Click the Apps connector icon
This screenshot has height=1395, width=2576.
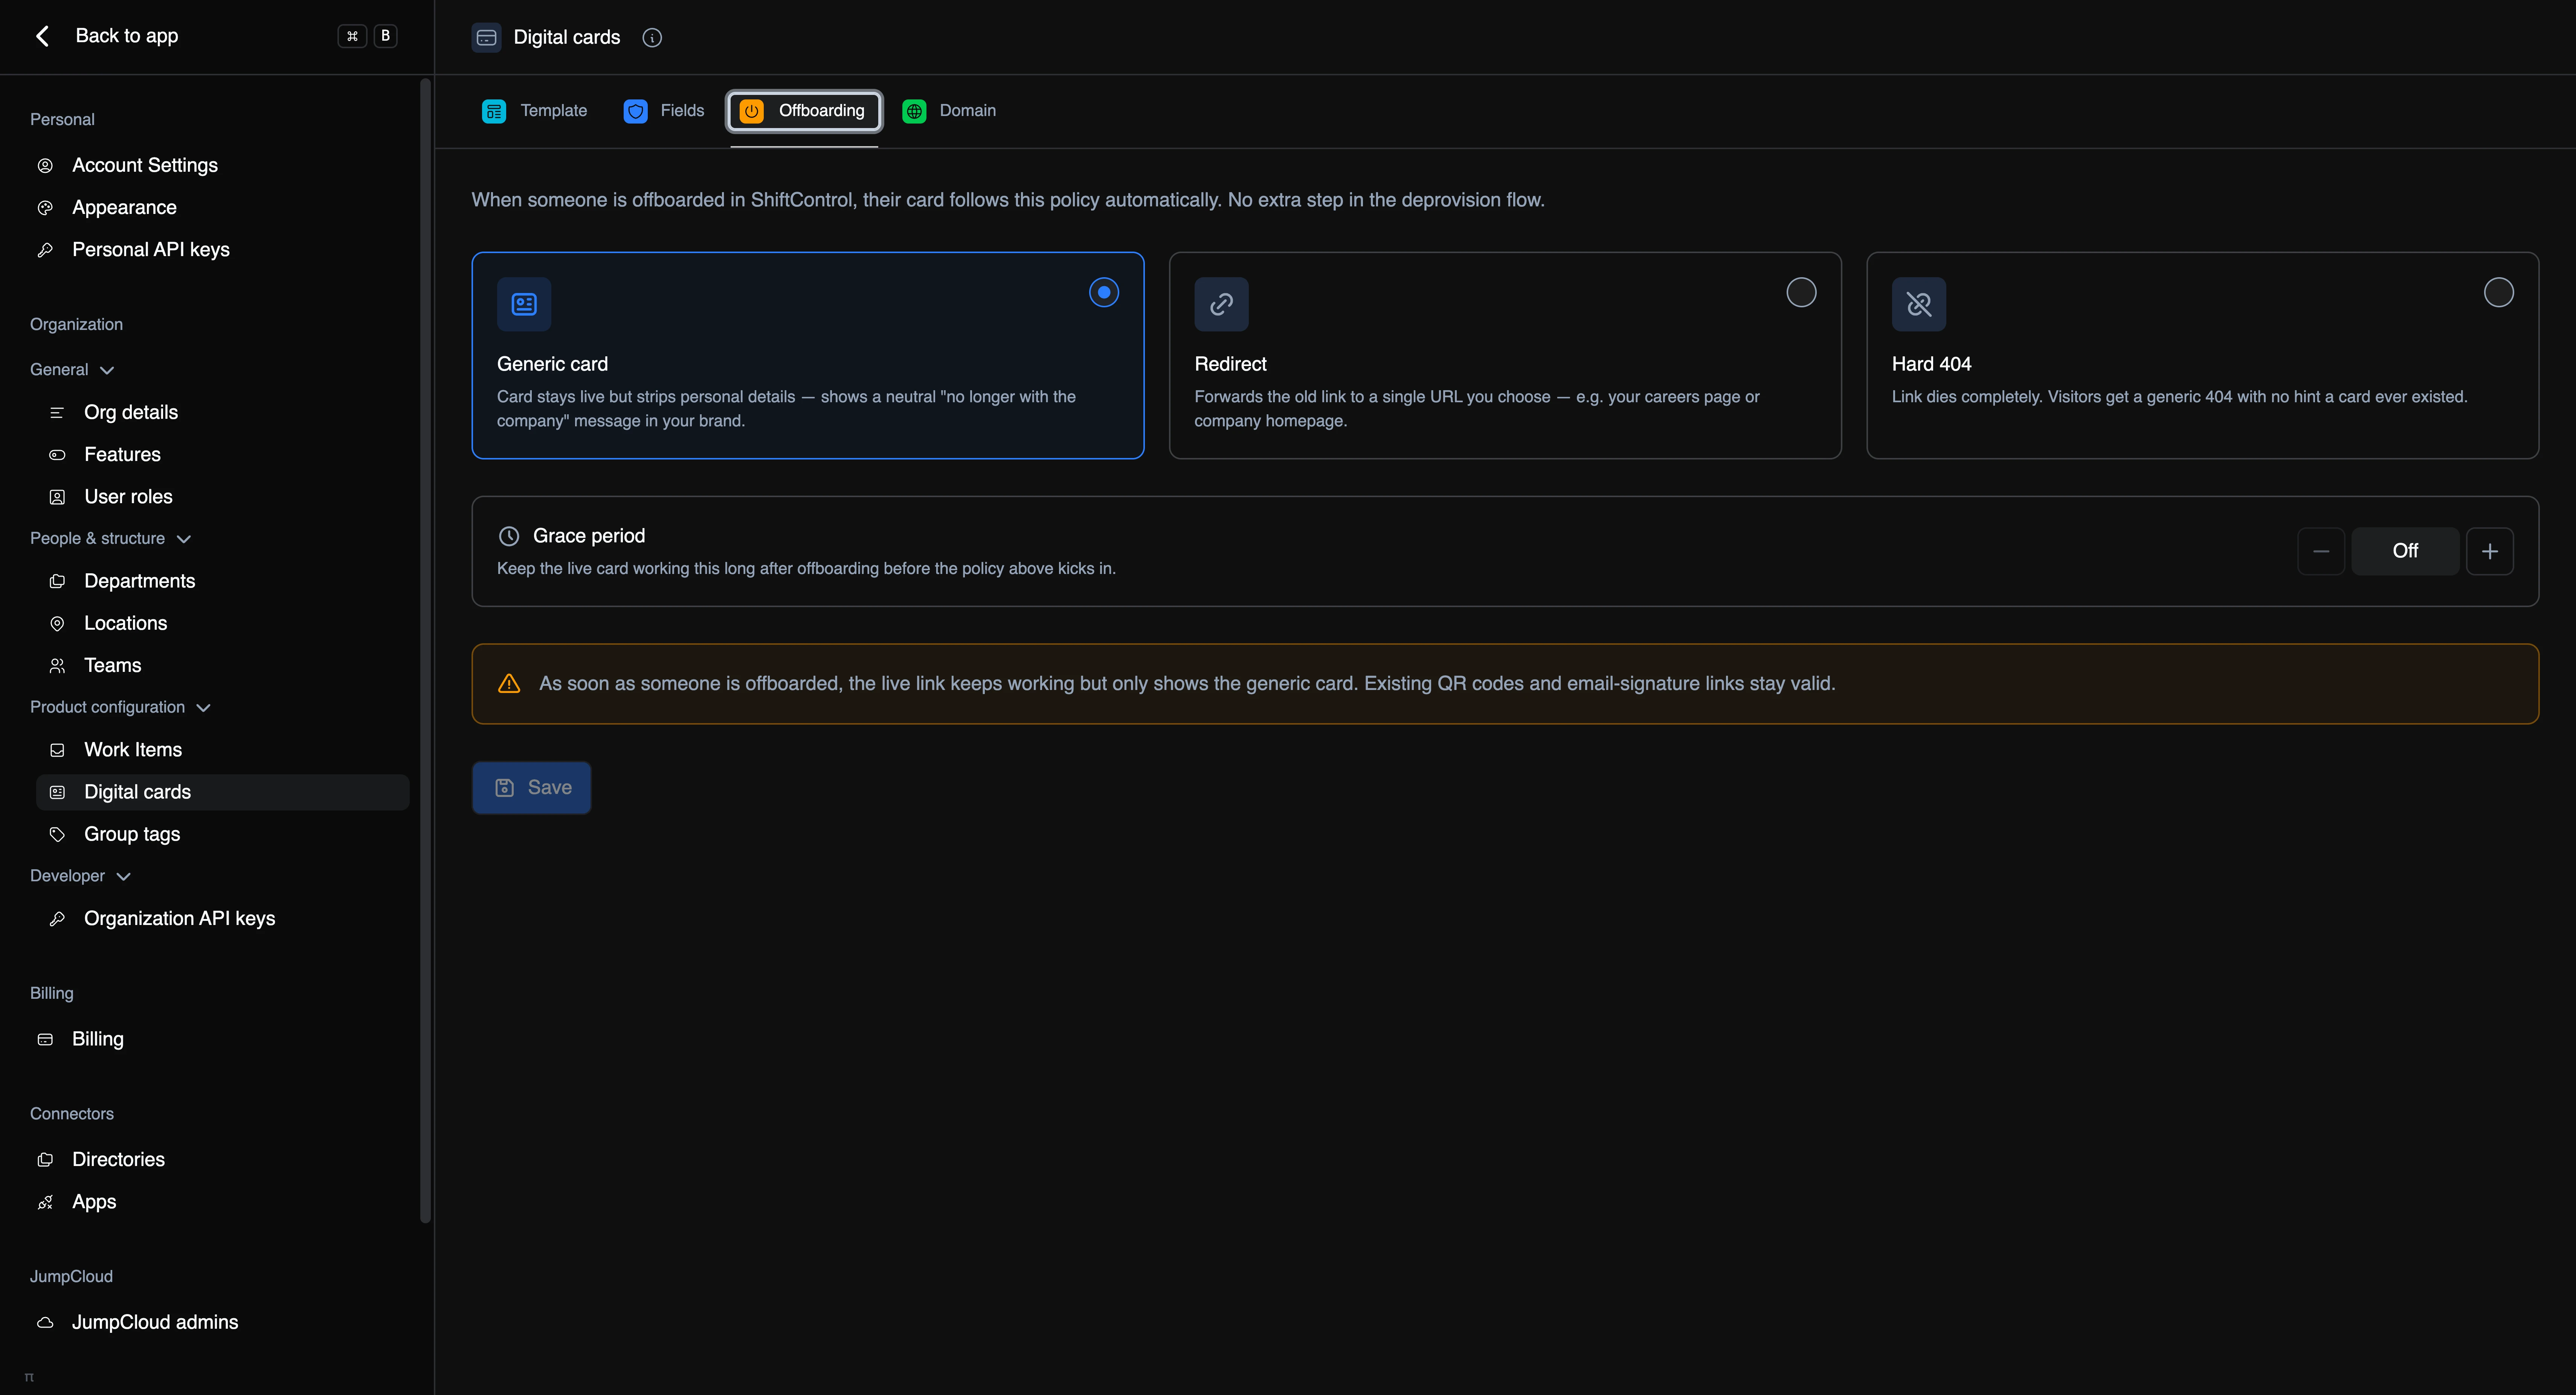45,1202
